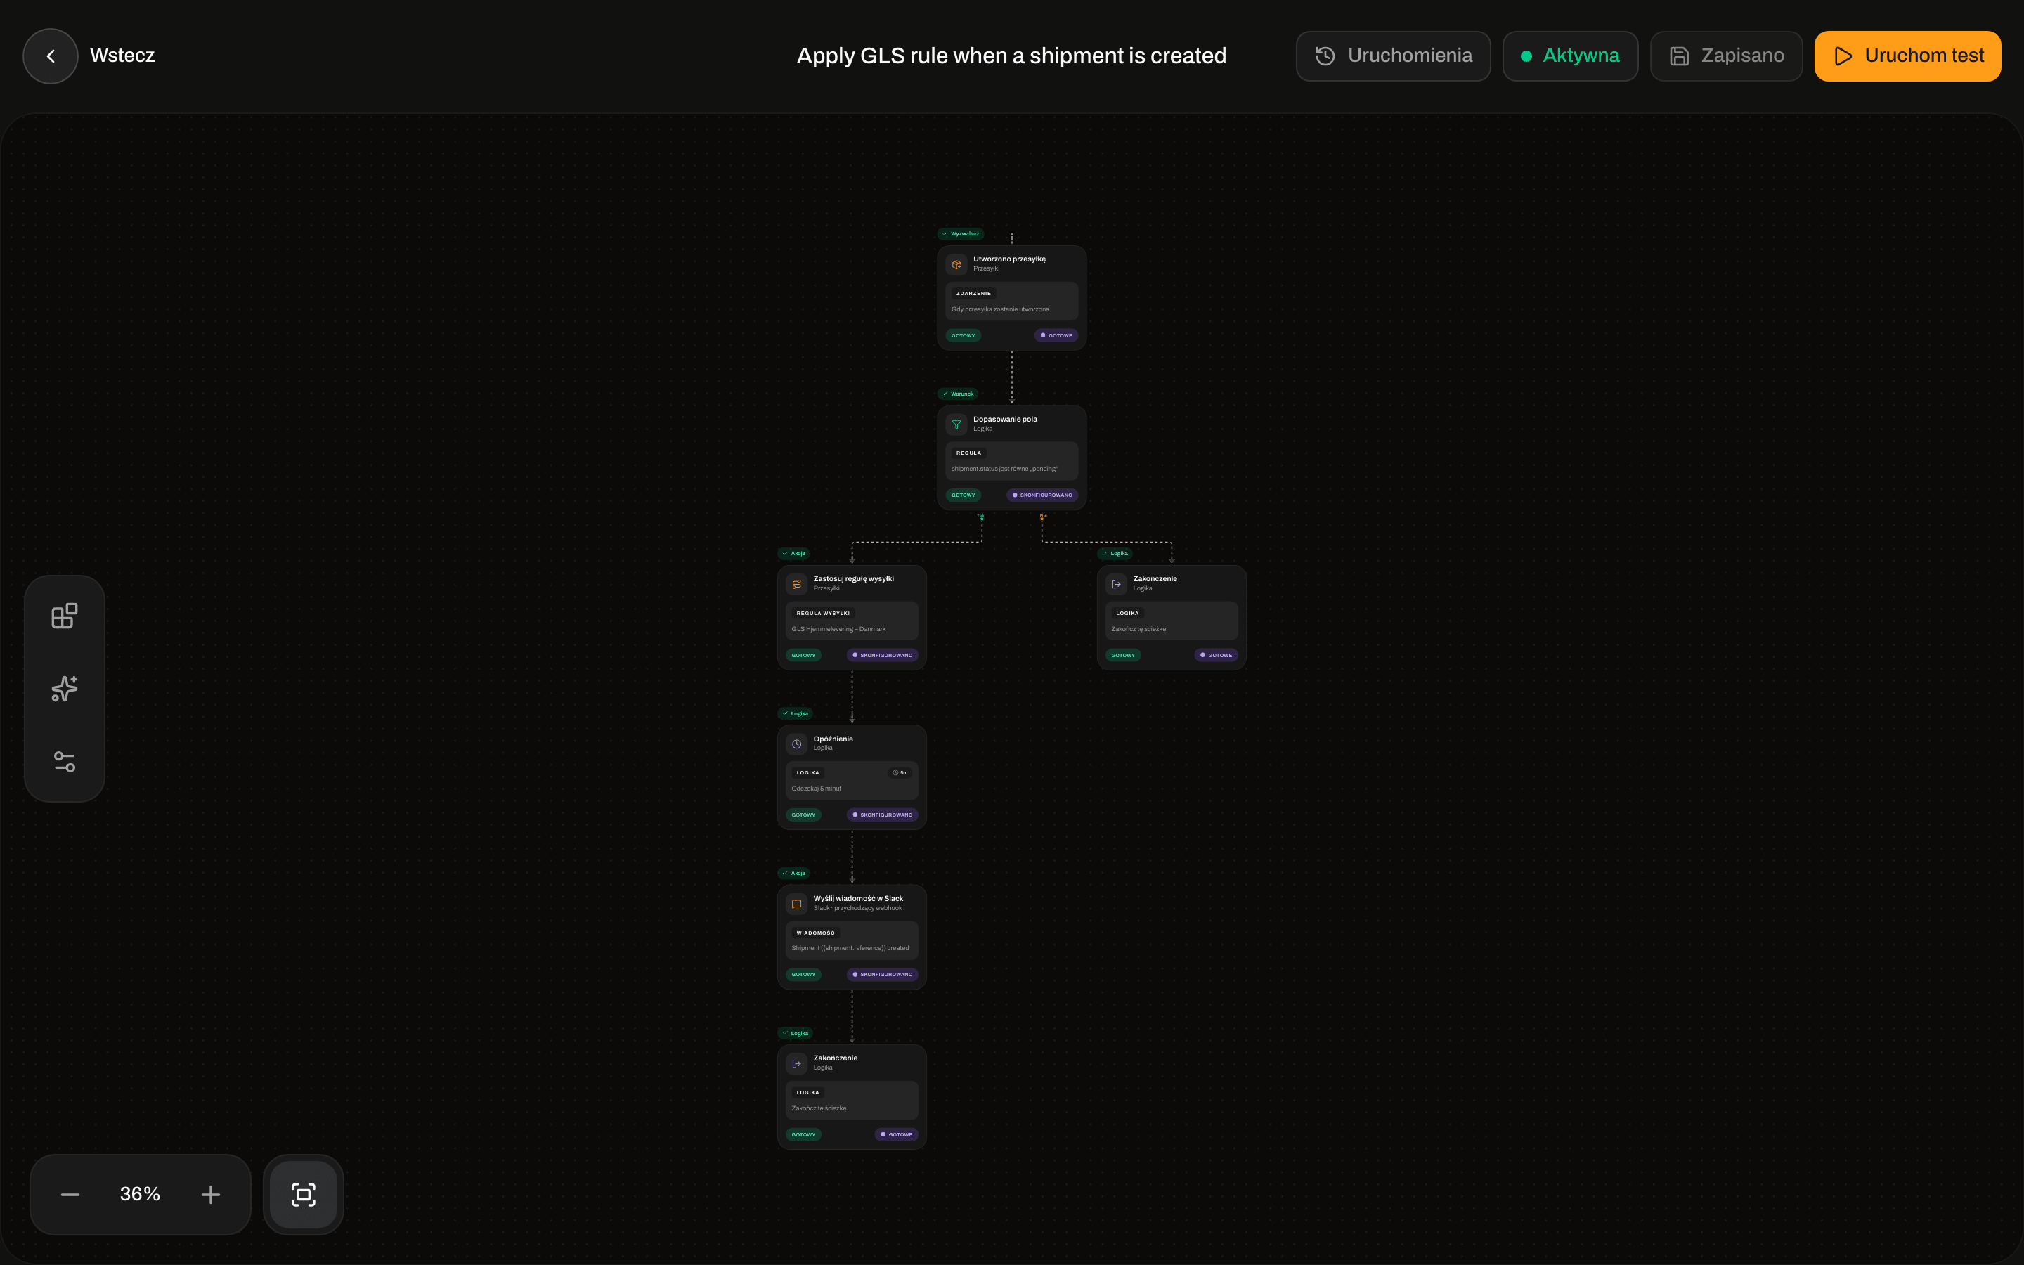Go back with the Wstecz arrow button

tap(50, 56)
